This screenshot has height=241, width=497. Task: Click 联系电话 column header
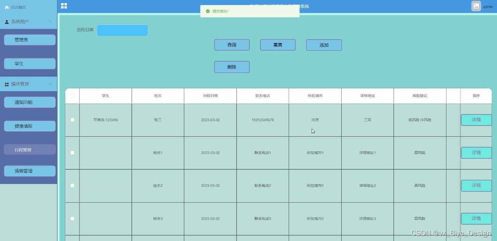pos(263,96)
